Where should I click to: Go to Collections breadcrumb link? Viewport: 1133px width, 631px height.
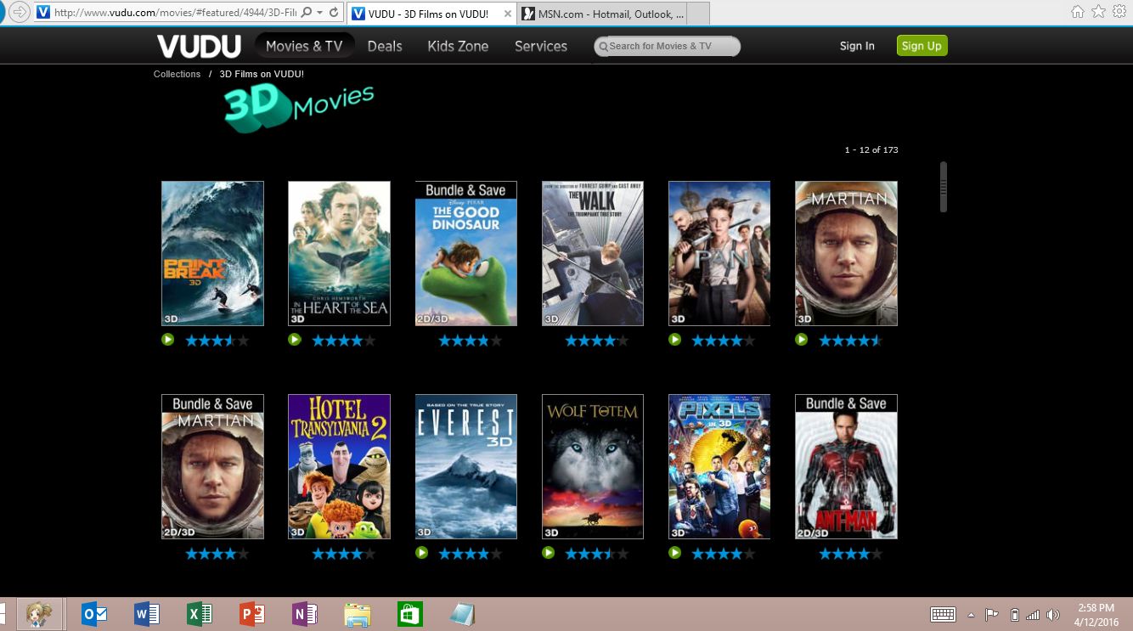pos(177,74)
